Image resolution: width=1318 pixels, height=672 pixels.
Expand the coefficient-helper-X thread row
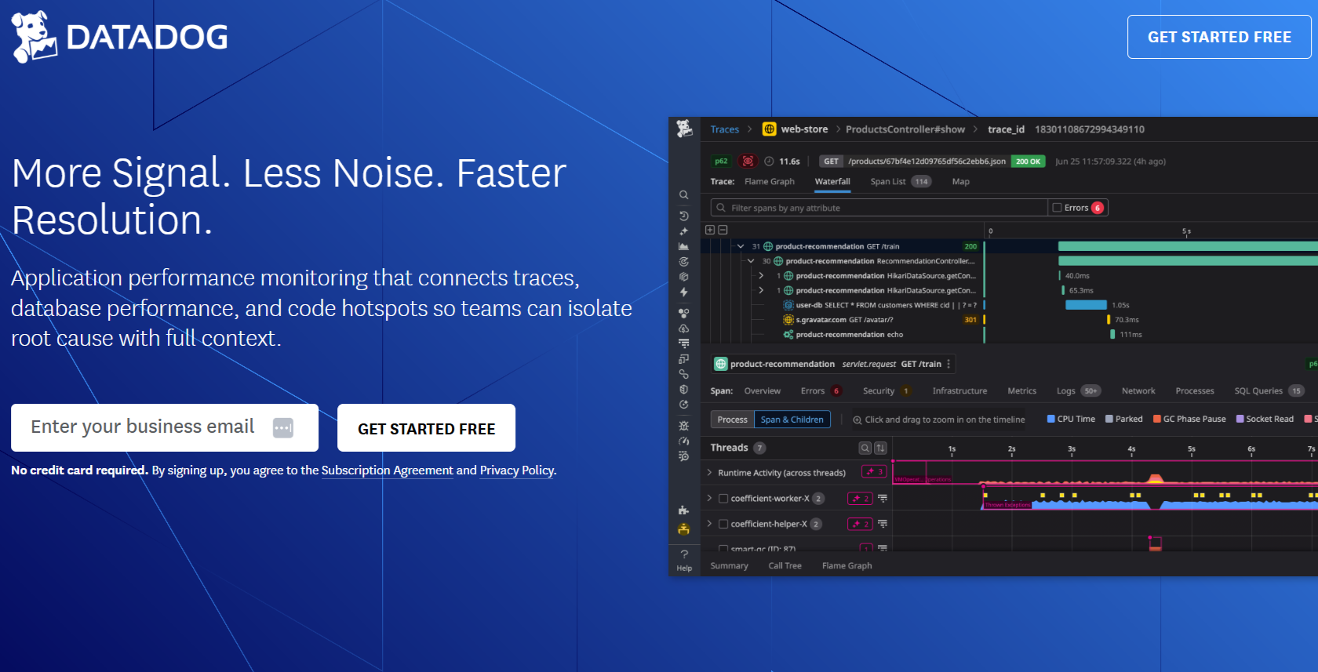pos(709,524)
